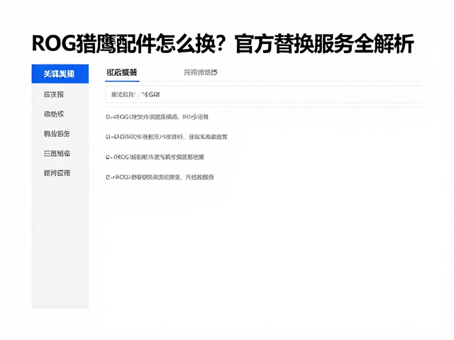Open the last result row in the list
Image resolution: width=454 pixels, height=340 pixels.
pos(160,177)
